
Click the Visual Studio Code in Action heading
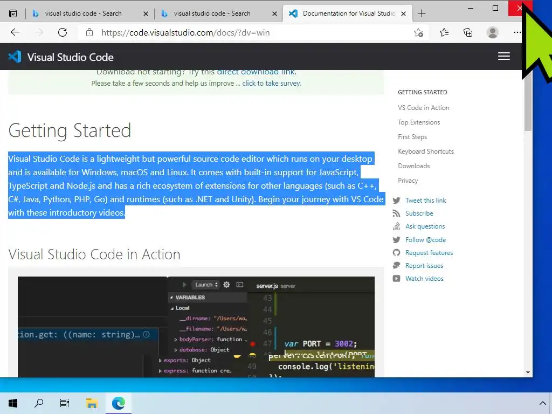94,254
